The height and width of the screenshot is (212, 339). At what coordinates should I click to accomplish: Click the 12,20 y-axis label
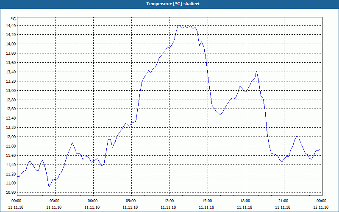[x=11, y=128]
